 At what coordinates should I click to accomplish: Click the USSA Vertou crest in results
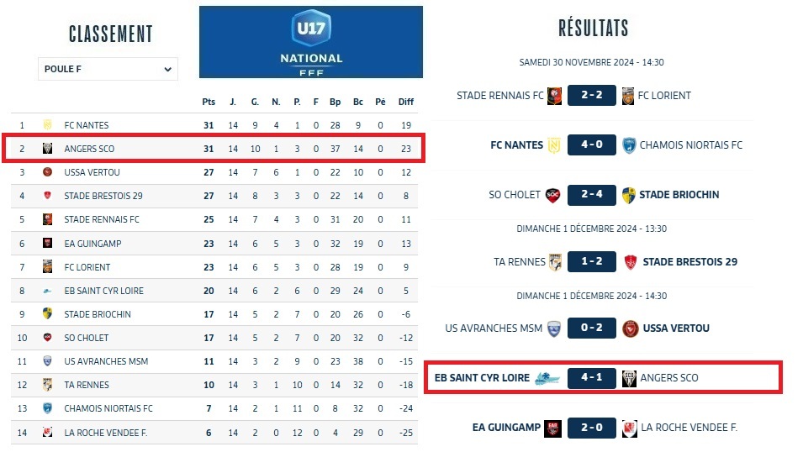point(631,328)
